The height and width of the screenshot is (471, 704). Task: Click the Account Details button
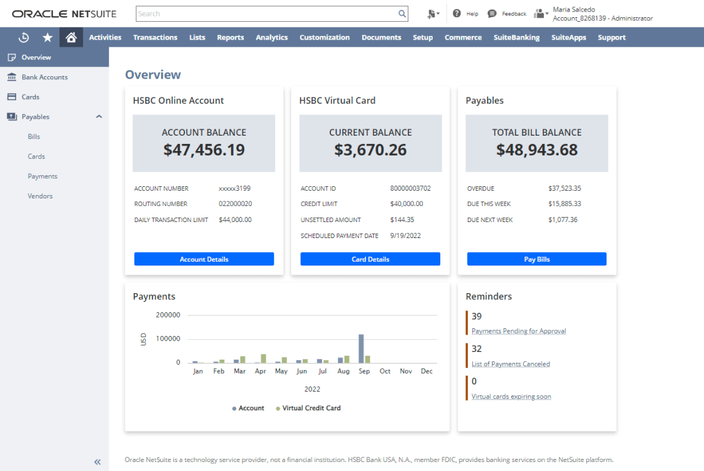(204, 259)
